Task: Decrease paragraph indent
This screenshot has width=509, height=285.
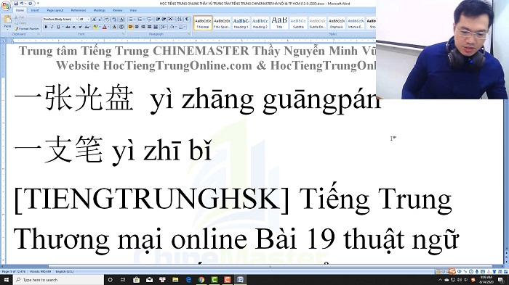Action: tap(158, 19)
